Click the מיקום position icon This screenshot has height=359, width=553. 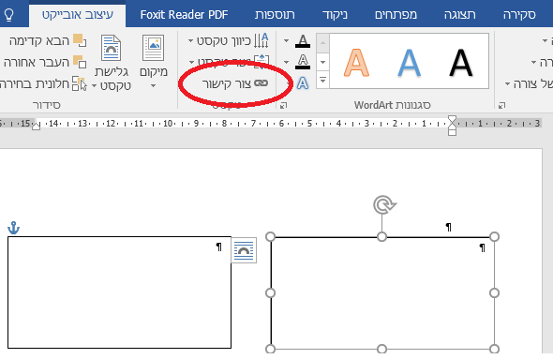pos(154,48)
